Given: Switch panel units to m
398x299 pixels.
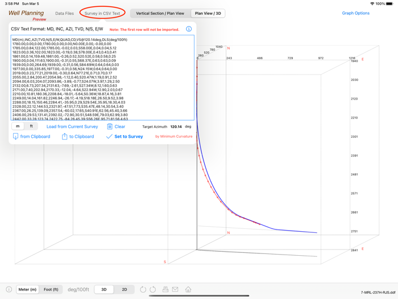Looking at the screenshot, I should [18, 126].
